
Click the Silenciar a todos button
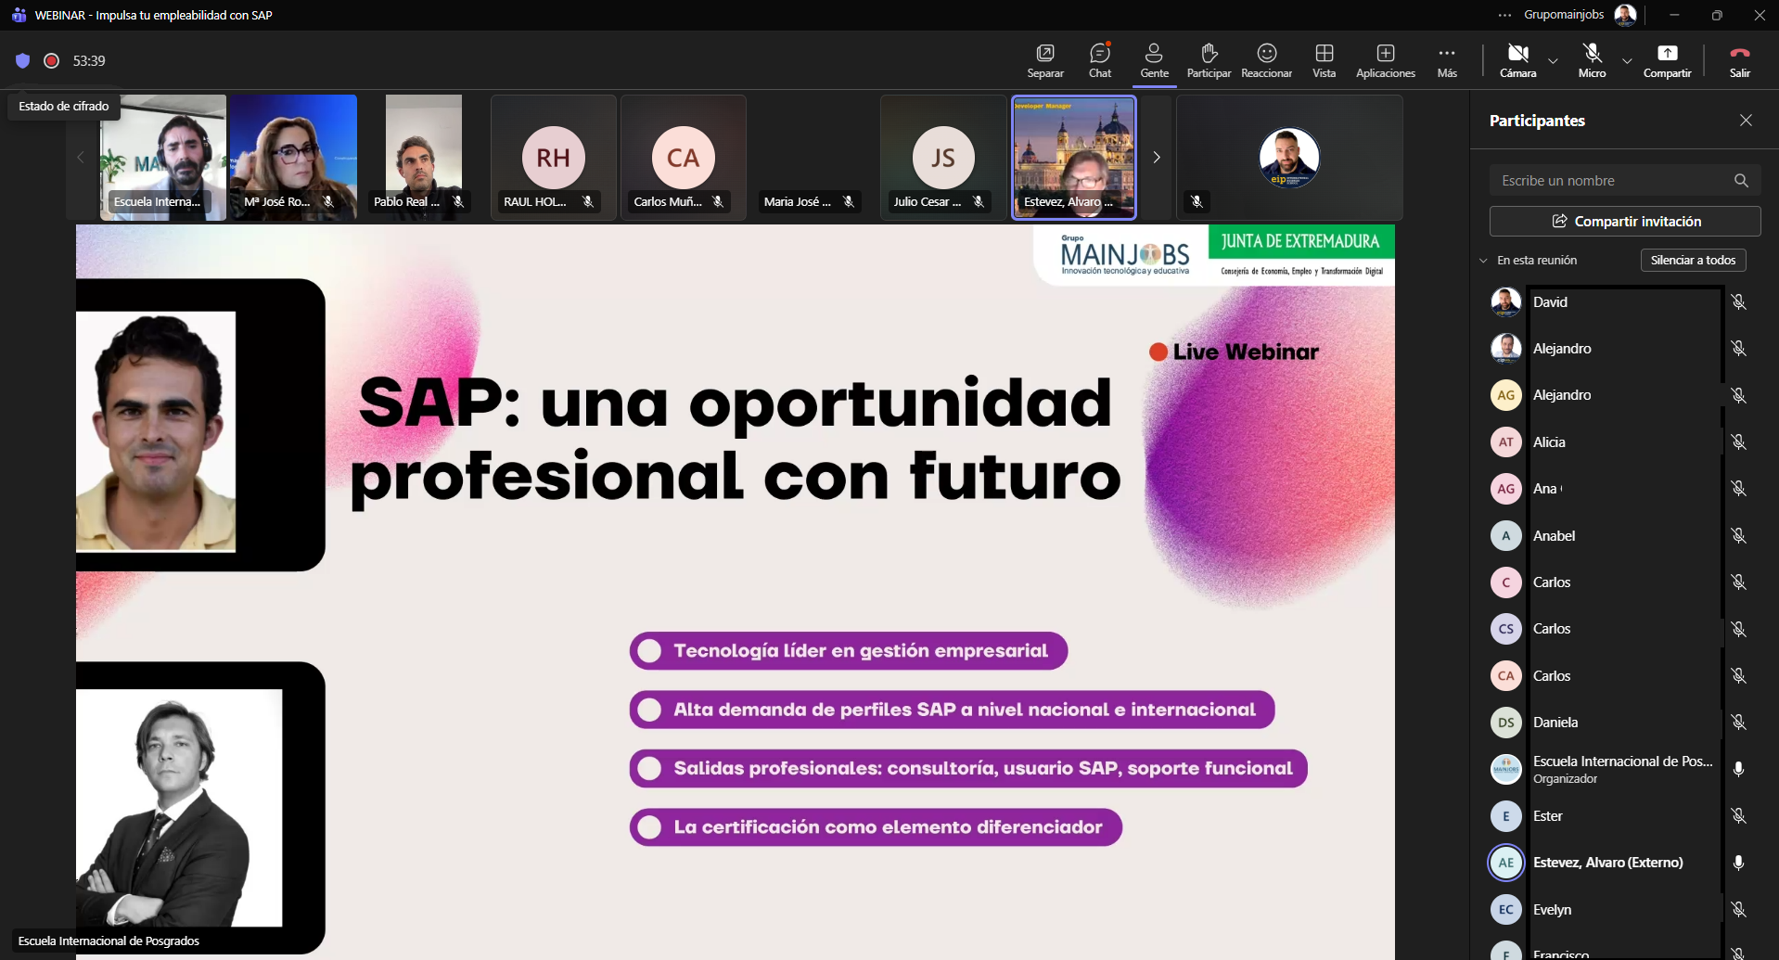[x=1693, y=261]
